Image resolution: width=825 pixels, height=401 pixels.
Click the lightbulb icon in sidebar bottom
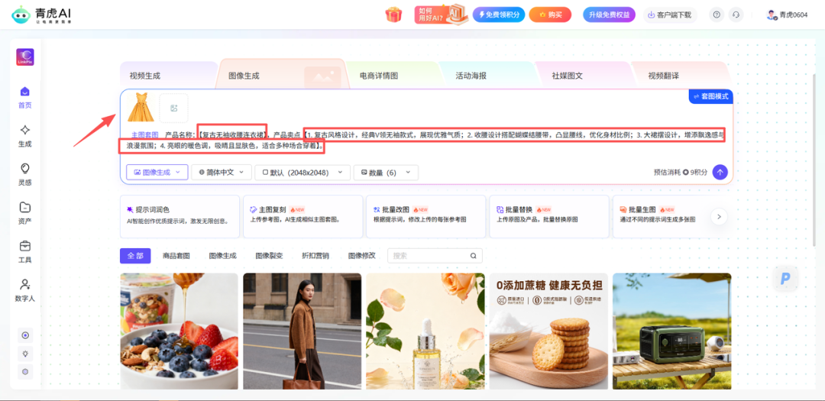[24, 353]
